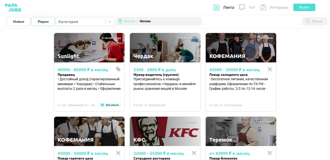Click the Чердак company name overlay
Viewport: 330px width, 160px height.
pyautogui.click(x=143, y=56)
